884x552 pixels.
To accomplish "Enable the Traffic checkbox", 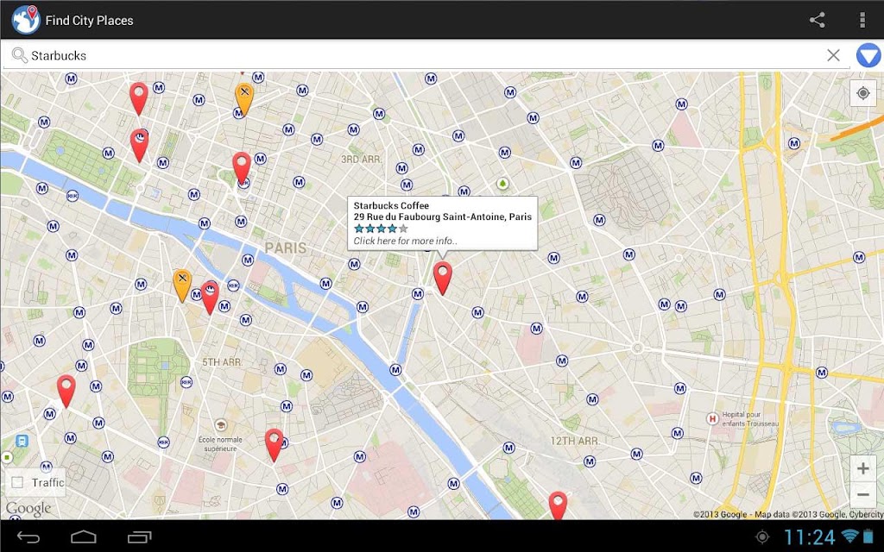I will (x=17, y=482).
